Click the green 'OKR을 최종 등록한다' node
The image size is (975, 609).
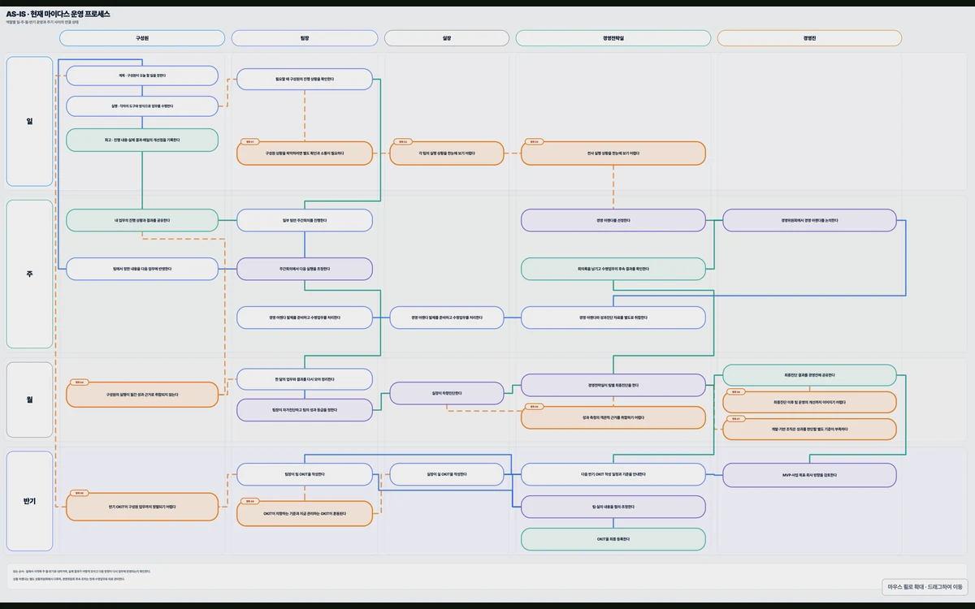(613, 538)
